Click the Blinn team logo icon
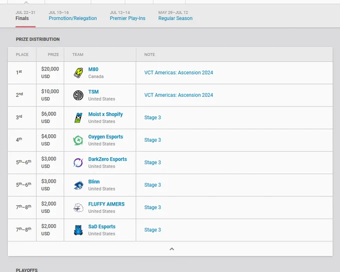 pyautogui.click(x=78, y=185)
